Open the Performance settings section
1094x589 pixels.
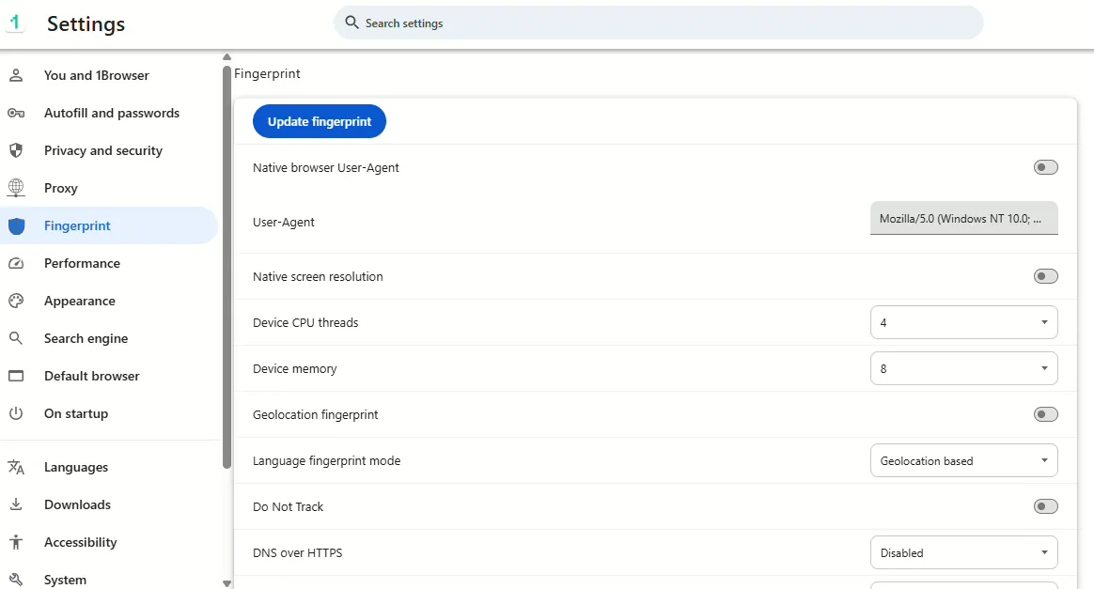click(109, 263)
